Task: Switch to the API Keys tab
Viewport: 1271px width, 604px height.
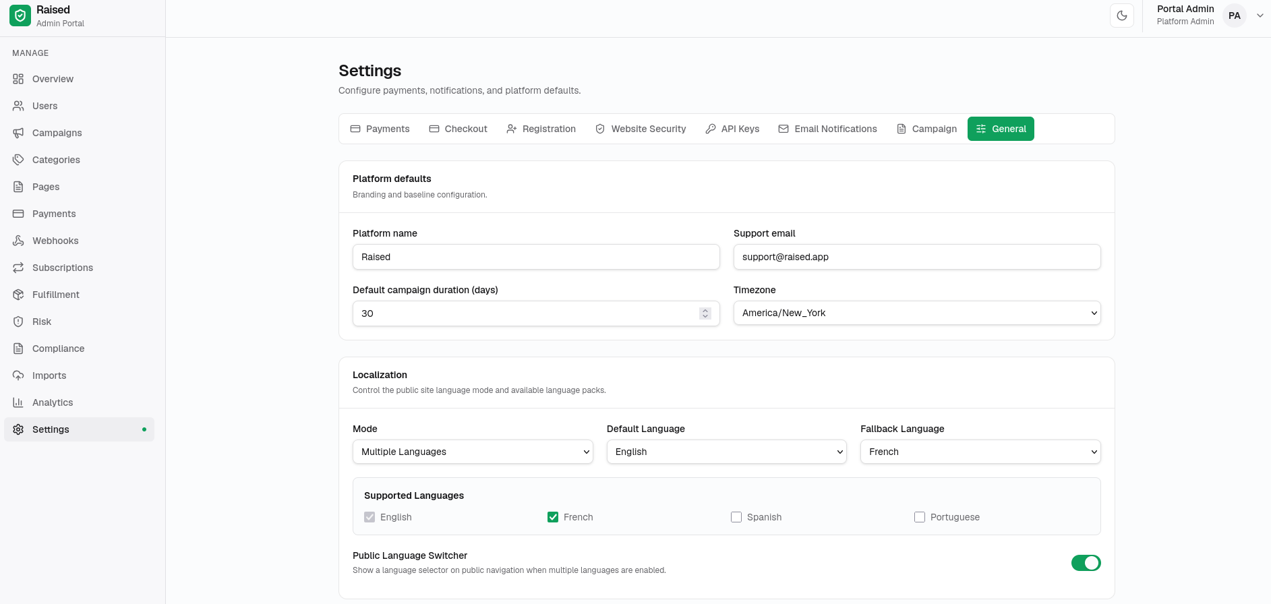Action: point(732,129)
